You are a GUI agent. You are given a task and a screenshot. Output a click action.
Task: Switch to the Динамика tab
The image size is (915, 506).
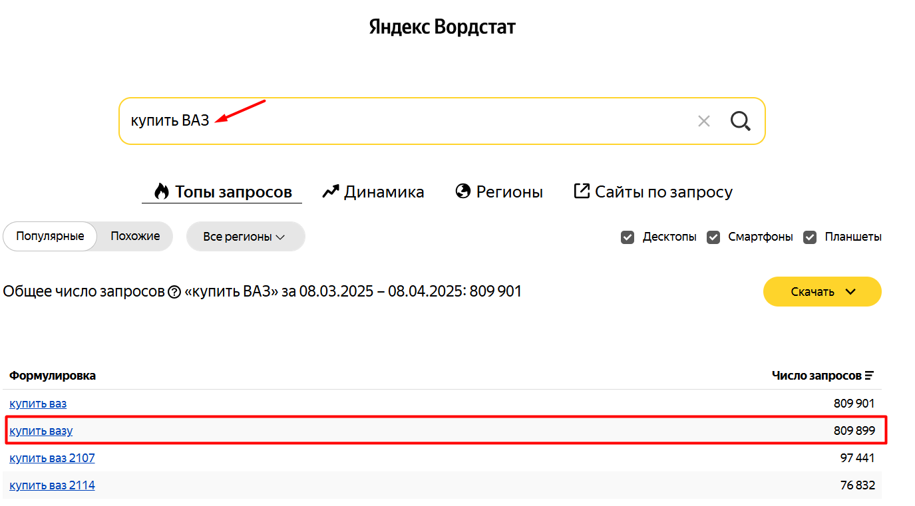(x=373, y=192)
